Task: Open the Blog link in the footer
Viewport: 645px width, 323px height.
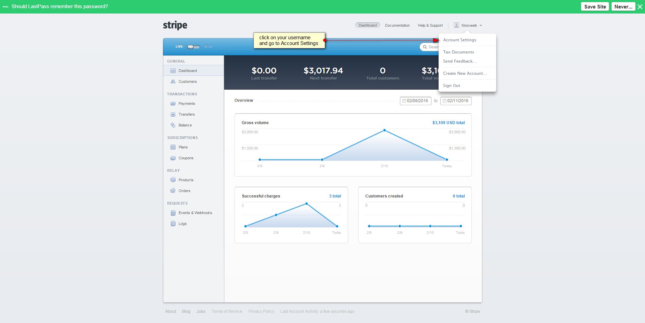Action: coord(186,312)
